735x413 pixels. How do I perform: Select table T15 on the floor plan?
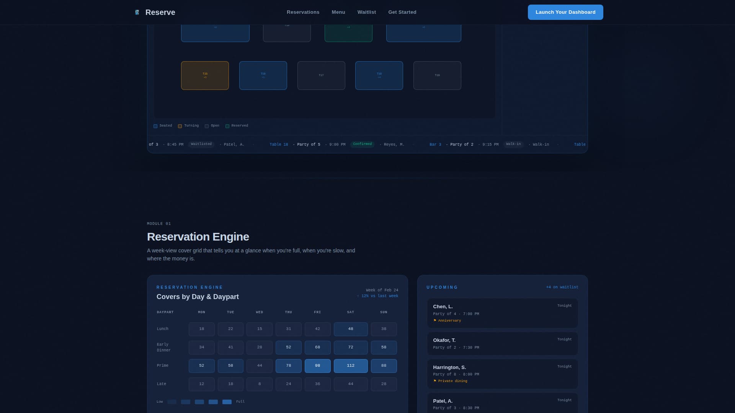coord(205,76)
